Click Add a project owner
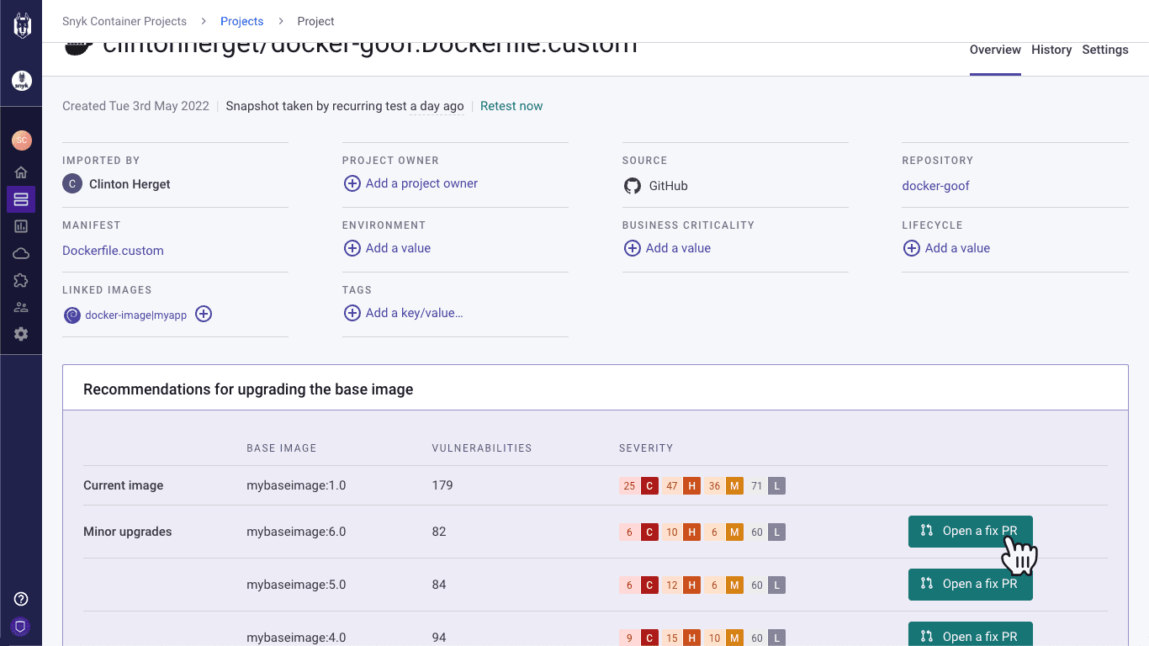This screenshot has width=1149, height=646. (x=421, y=183)
